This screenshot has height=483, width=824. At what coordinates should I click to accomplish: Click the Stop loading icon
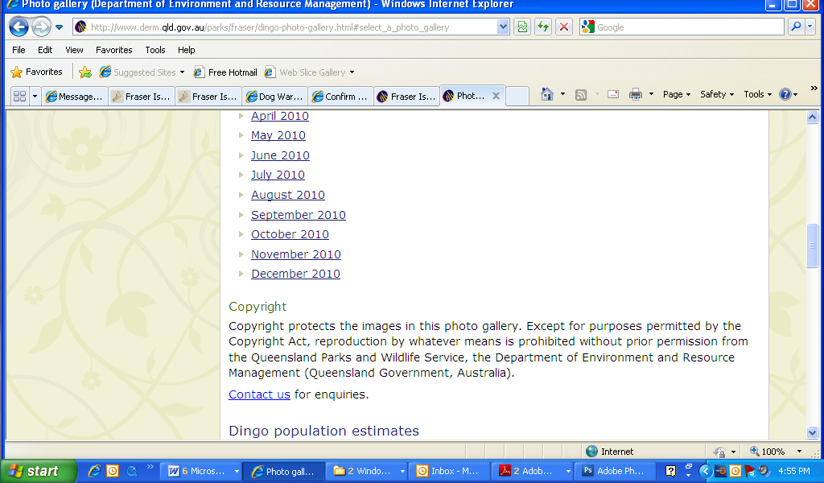click(x=564, y=27)
